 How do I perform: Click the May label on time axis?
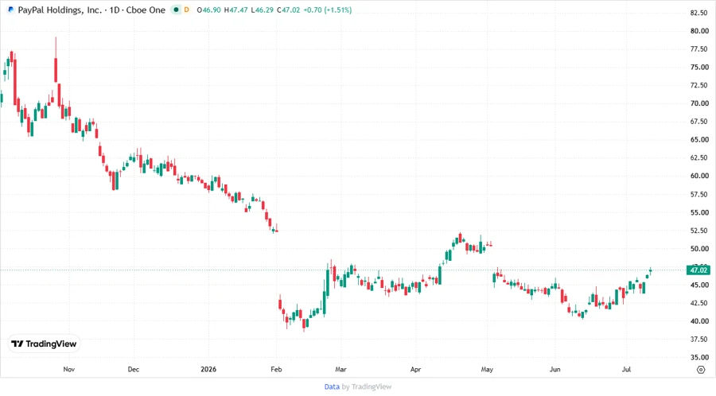click(x=487, y=369)
